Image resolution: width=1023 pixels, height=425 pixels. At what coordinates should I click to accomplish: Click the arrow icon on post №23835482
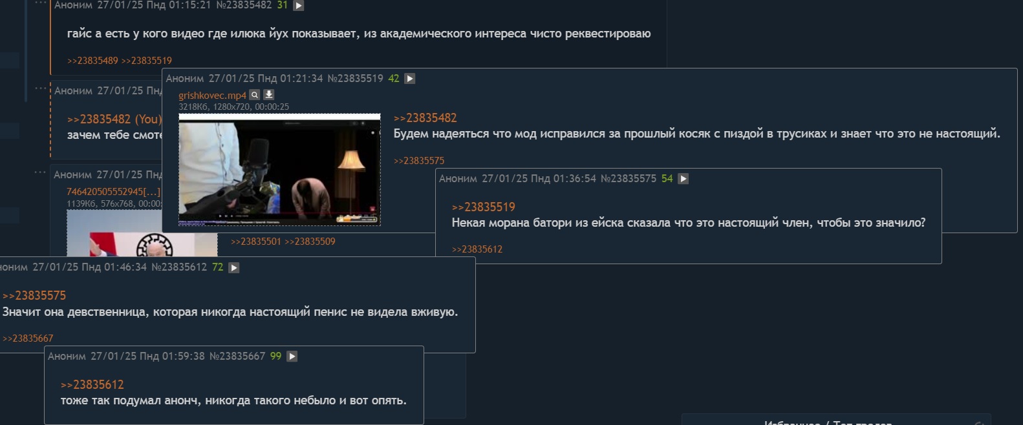click(298, 5)
